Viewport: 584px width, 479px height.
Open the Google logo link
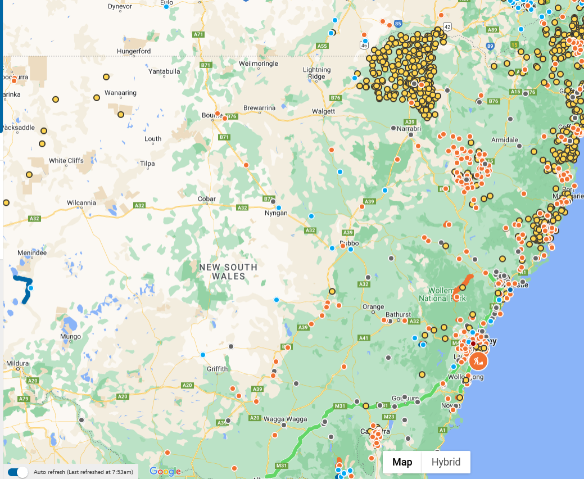click(165, 471)
